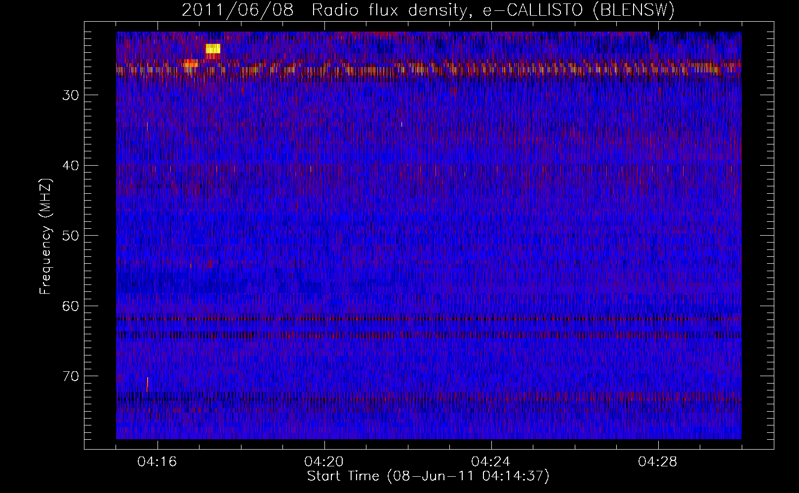Image resolution: width=799 pixels, height=493 pixels.
Task: Click the 04:28 time tick label
Action: (658, 462)
